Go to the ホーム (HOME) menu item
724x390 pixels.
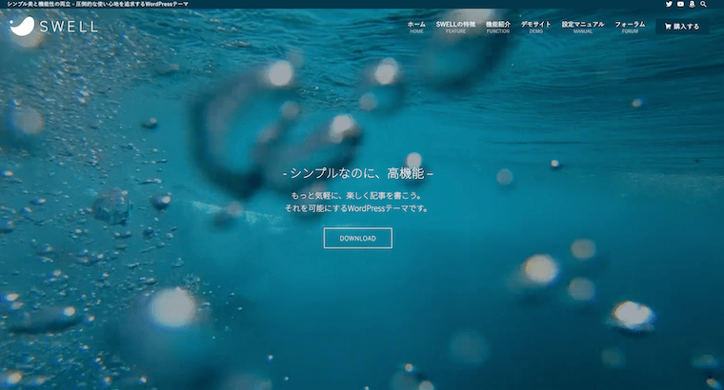coord(416,27)
